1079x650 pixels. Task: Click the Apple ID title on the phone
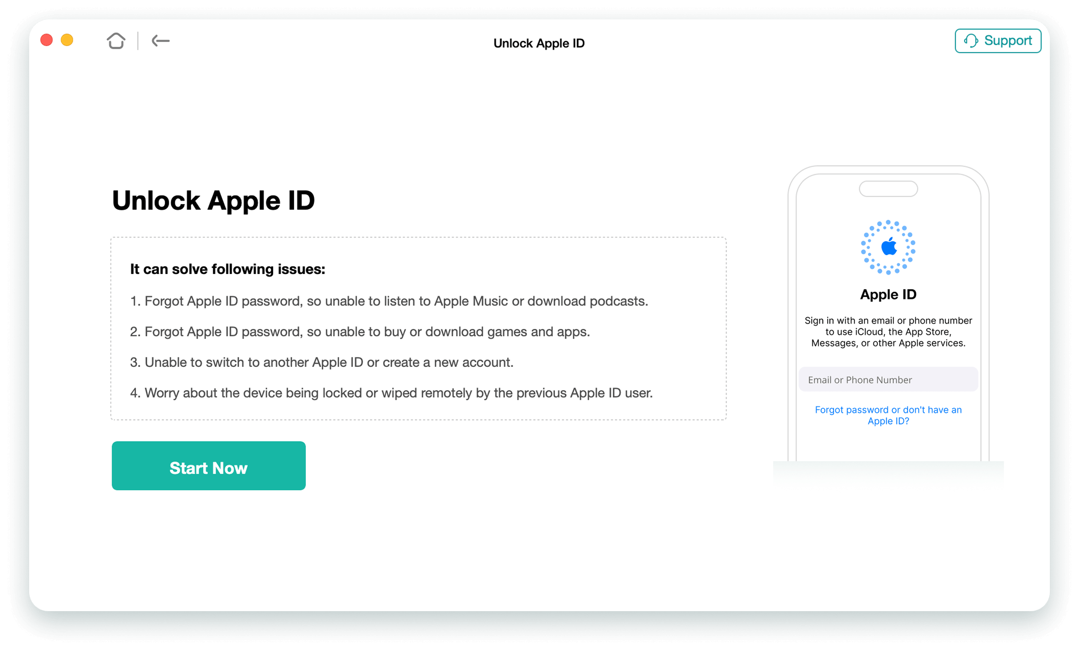[888, 294]
